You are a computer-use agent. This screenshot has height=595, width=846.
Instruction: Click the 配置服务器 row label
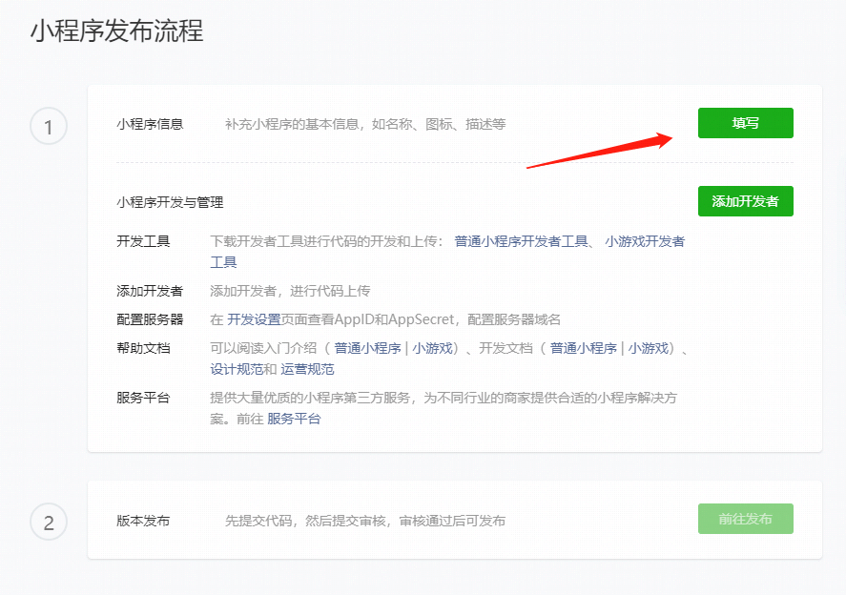tap(150, 319)
